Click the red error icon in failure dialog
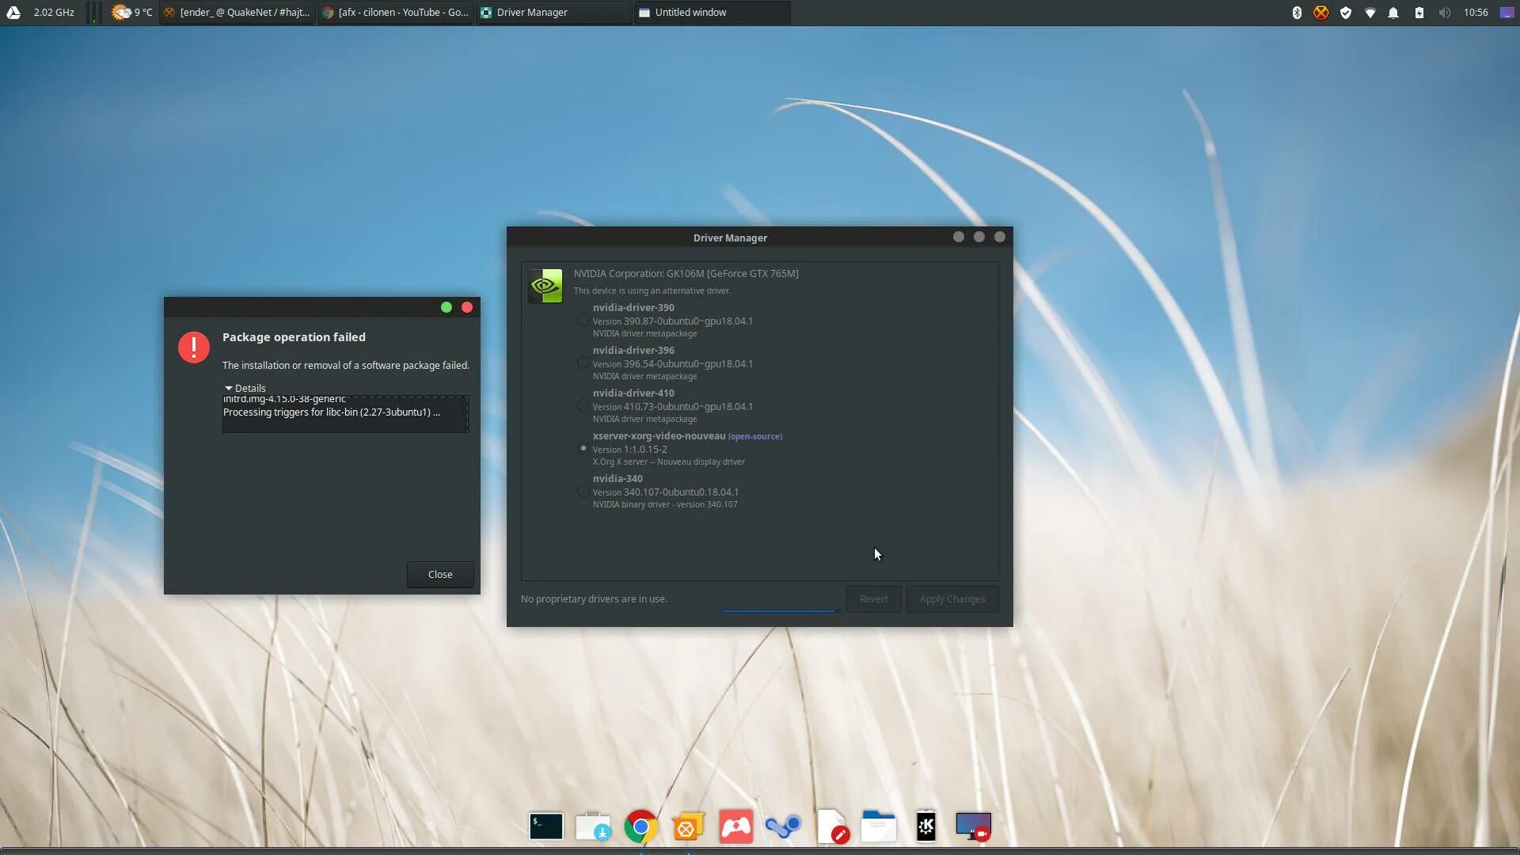The width and height of the screenshot is (1520, 855). click(194, 347)
